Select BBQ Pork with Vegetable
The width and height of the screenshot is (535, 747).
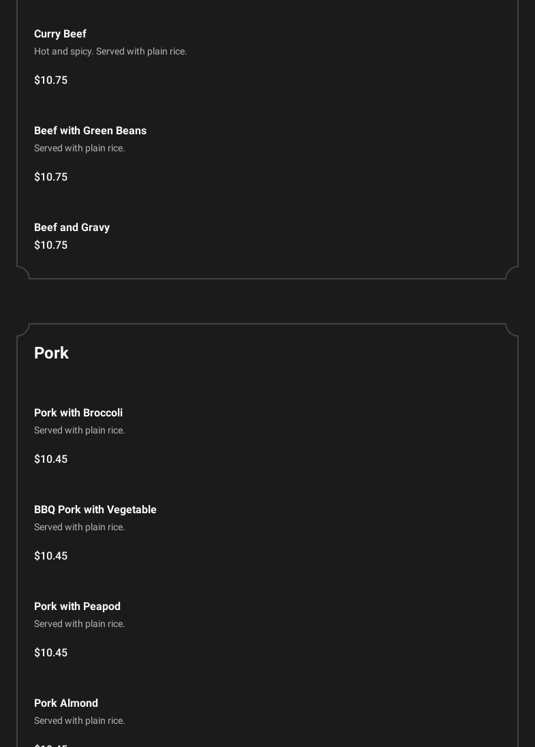tap(95, 510)
